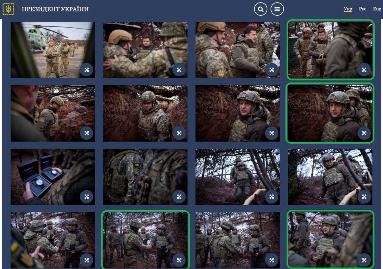The image size is (383, 269).
Task: Switch language to Укр
Action: (x=348, y=9)
